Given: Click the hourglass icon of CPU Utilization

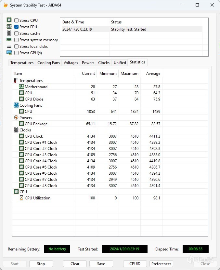Looking at the screenshot, I should coord(21,198).
